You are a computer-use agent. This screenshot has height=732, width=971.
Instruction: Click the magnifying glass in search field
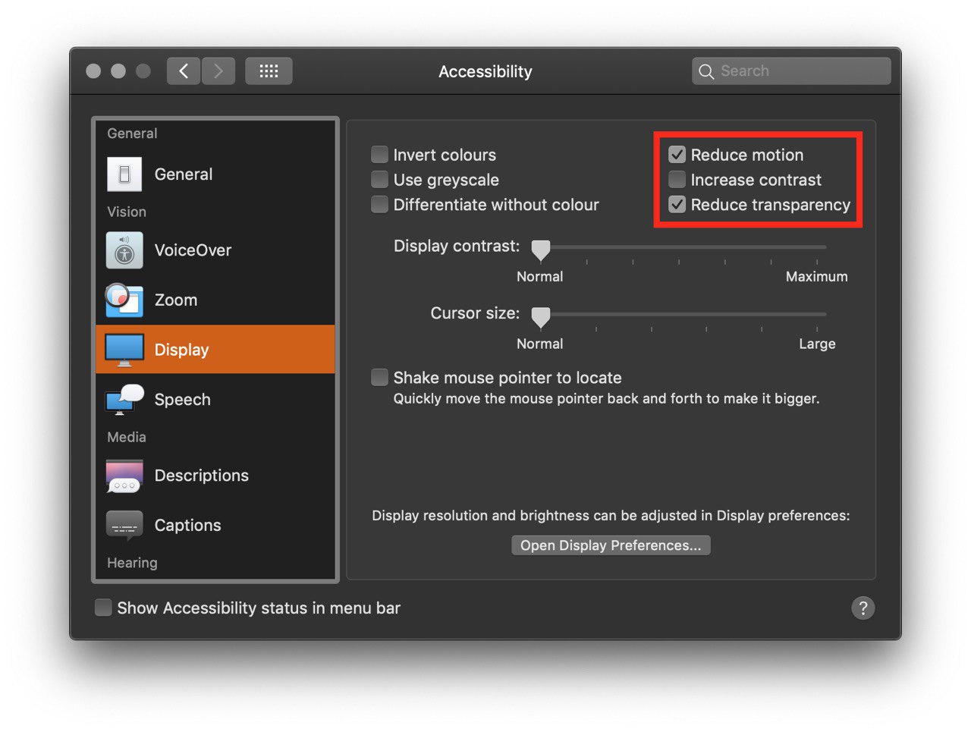(x=706, y=71)
